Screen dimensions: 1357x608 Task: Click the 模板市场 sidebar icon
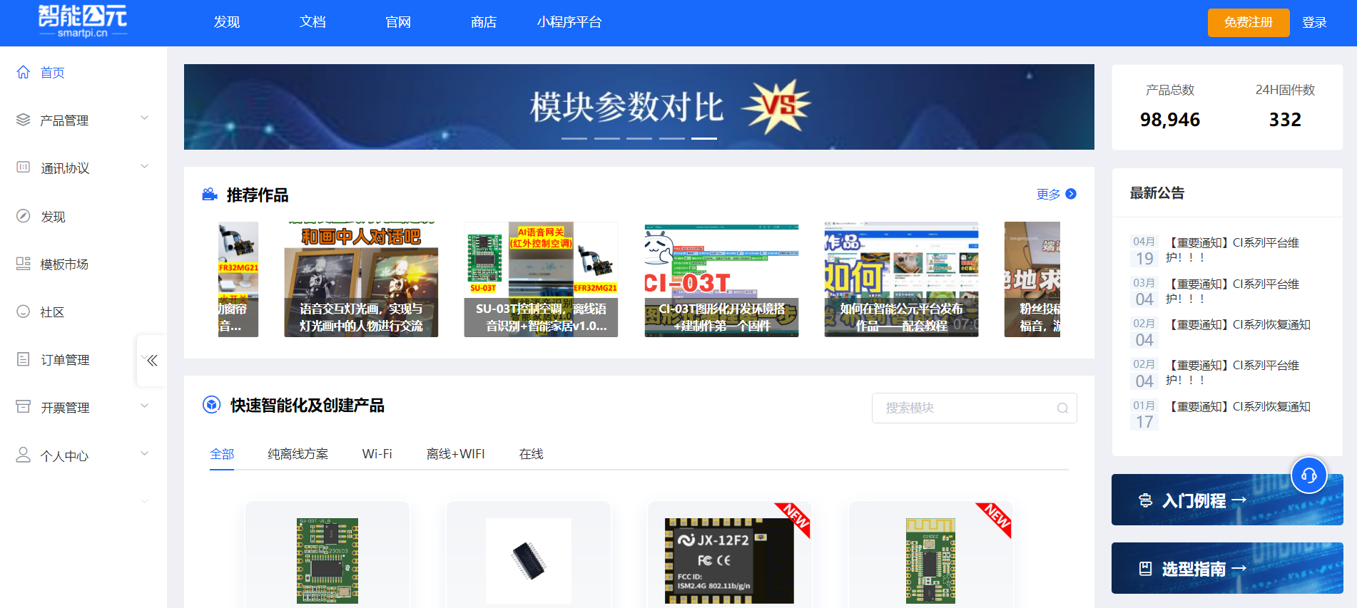(24, 264)
